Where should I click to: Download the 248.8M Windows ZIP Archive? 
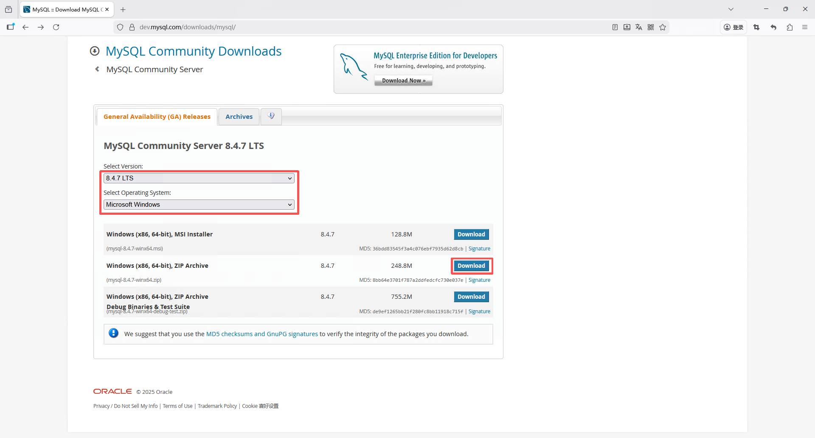pos(471,266)
